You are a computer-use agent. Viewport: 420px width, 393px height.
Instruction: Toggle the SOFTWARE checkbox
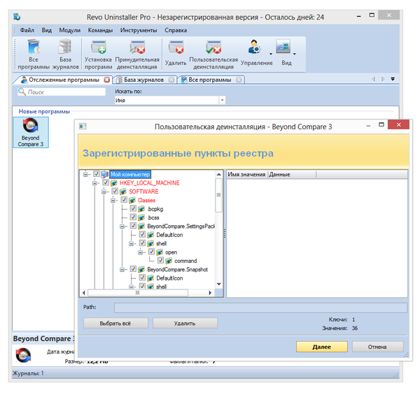pyautogui.click(x=115, y=191)
